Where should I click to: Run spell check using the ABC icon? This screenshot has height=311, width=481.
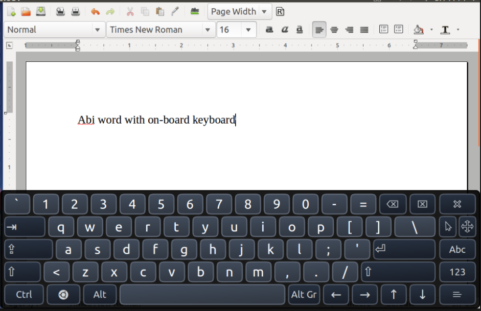click(195, 12)
